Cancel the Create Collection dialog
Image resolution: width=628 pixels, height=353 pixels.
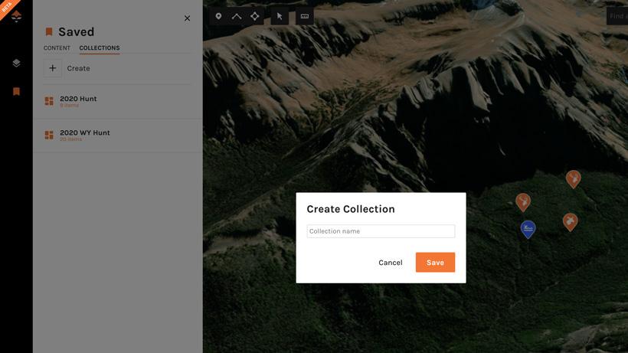390,263
